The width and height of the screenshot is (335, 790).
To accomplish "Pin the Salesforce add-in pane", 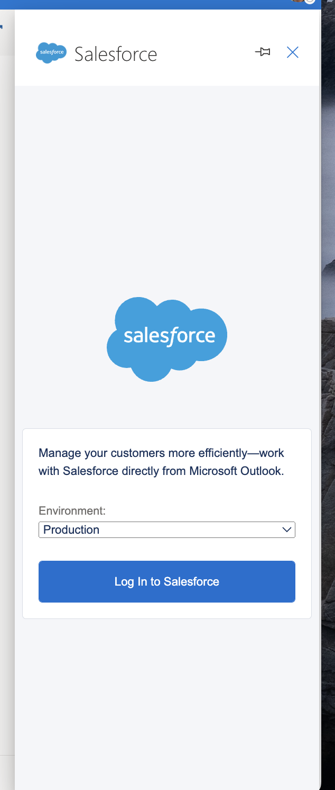I will [x=263, y=52].
